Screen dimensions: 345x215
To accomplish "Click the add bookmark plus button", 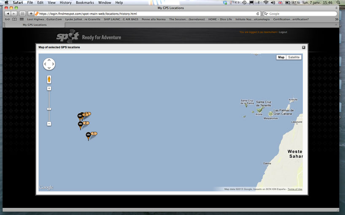I will [x=31, y=13].
